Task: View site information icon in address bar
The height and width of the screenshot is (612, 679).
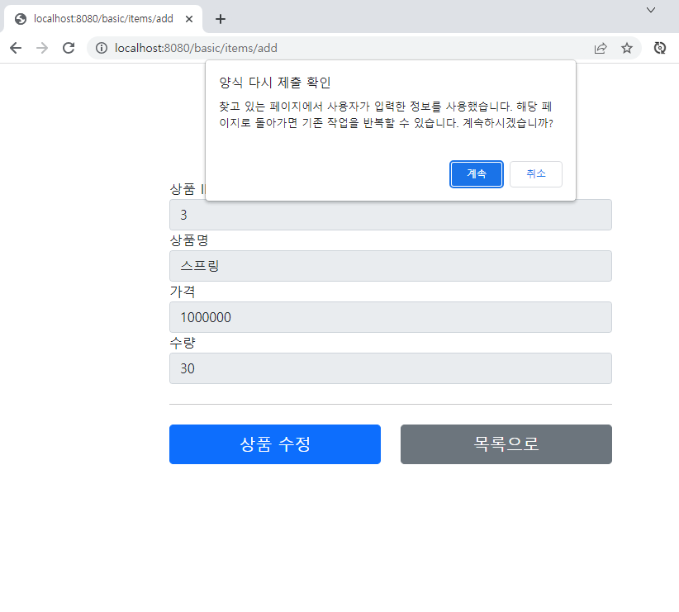Action: pyautogui.click(x=102, y=48)
